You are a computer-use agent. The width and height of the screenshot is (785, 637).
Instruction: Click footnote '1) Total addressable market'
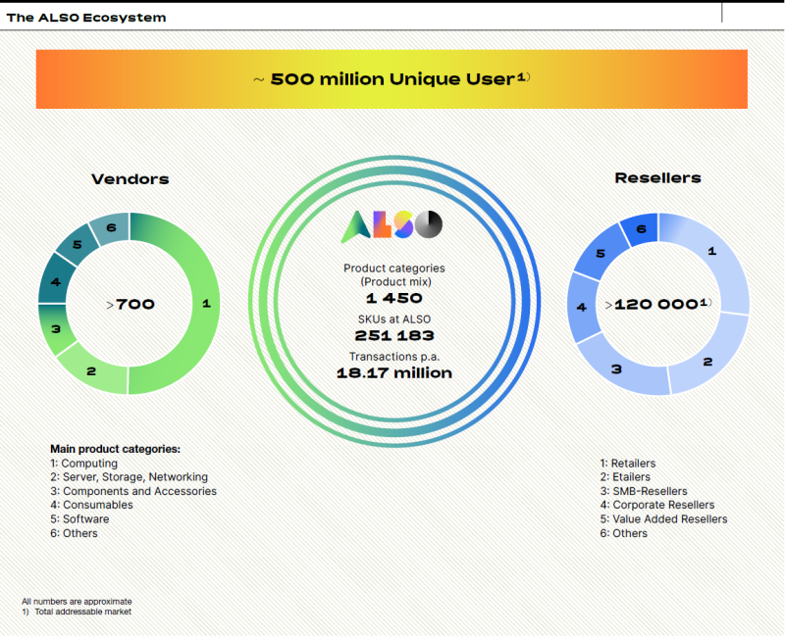(x=77, y=612)
